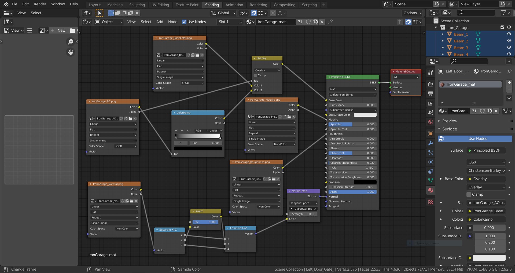Screen dimensions: 515x273
Task: Open the View Layer properties tab
Action: 431,103
